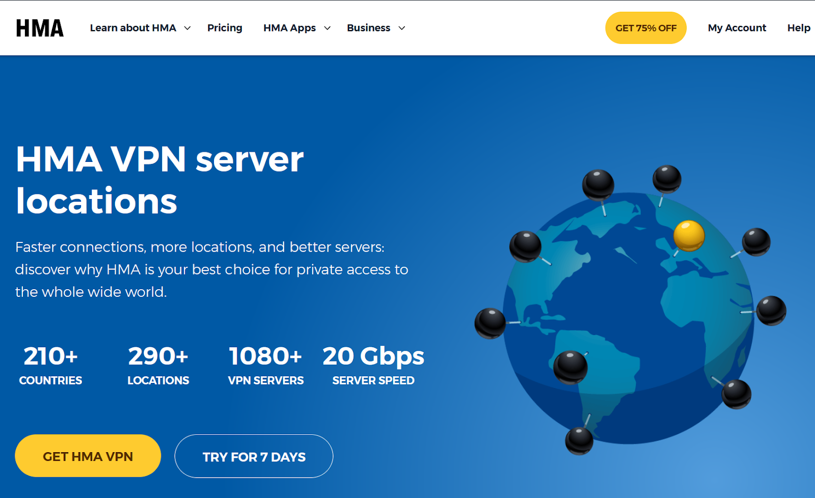
Task: Open the HMA Apps menu
Action: [x=289, y=28]
